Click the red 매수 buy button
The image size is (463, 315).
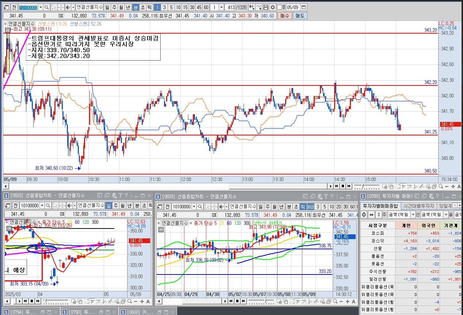pyautogui.click(x=284, y=16)
